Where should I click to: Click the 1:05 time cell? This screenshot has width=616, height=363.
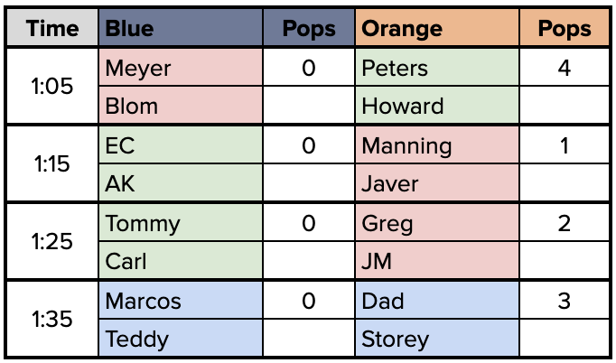(52, 86)
